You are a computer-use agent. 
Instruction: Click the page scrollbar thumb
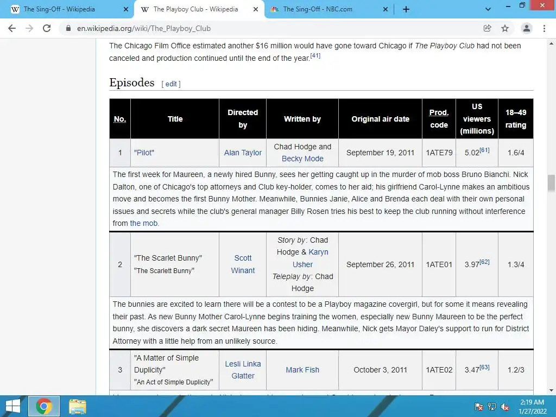[x=551, y=183]
